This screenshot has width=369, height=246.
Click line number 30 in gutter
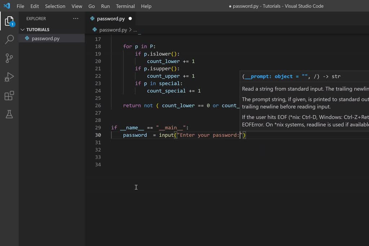98,135
